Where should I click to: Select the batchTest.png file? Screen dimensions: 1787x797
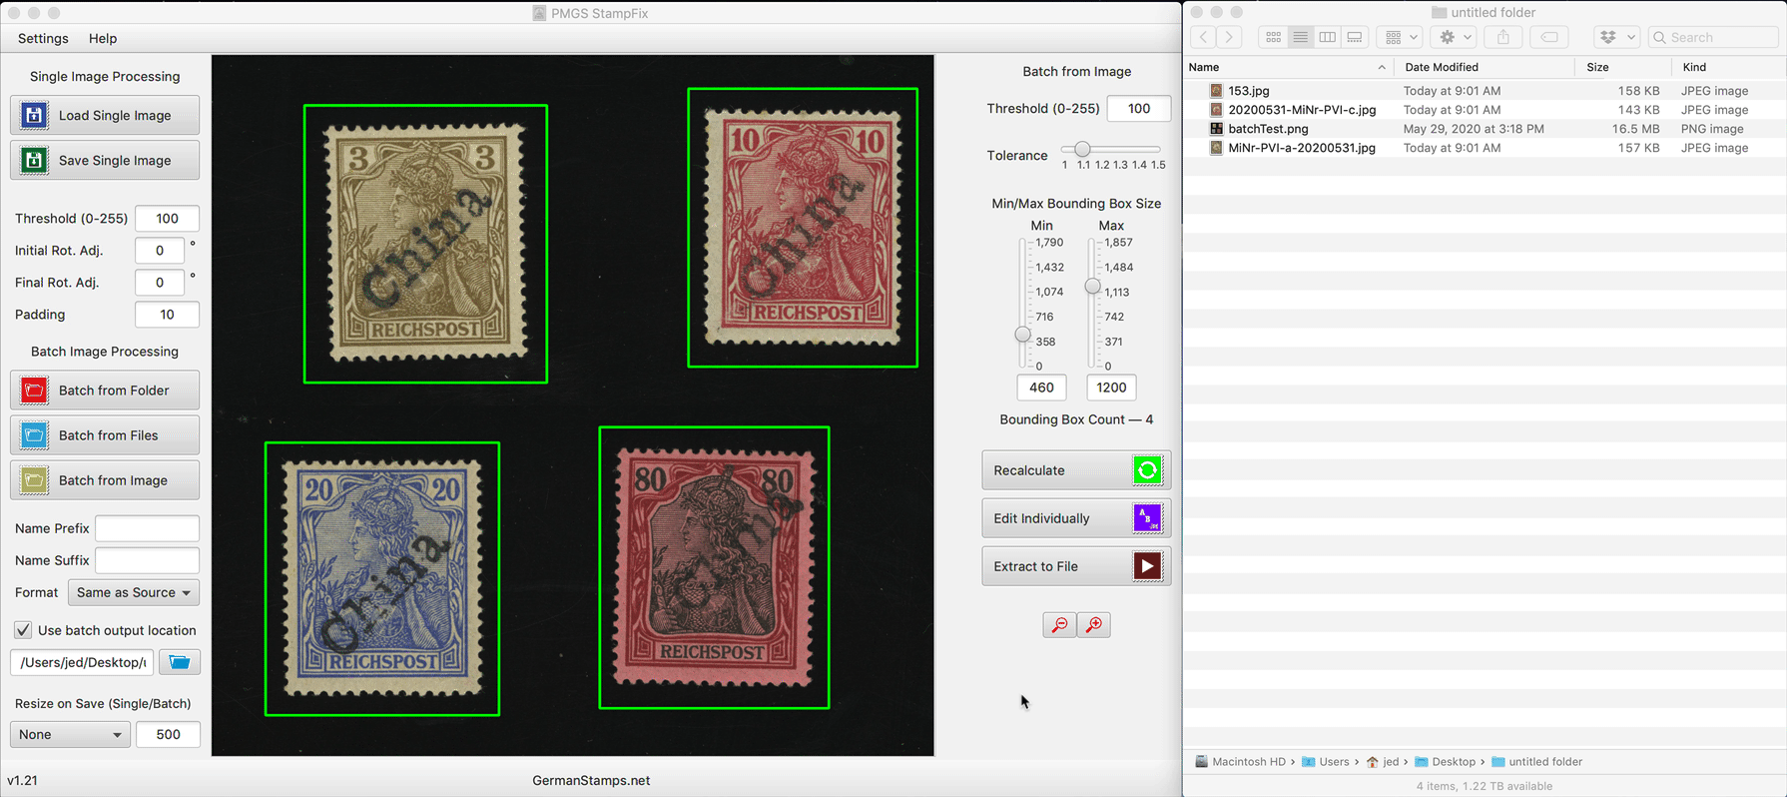point(1485,128)
